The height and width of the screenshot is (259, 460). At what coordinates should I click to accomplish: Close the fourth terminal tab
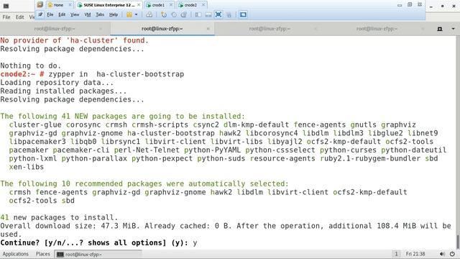coord(423,29)
